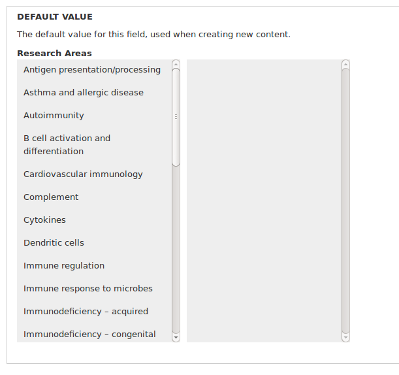The height and width of the screenshot is (375, 399).
Task: Select Antigen presentation/processing option
Action: [95, 70]
